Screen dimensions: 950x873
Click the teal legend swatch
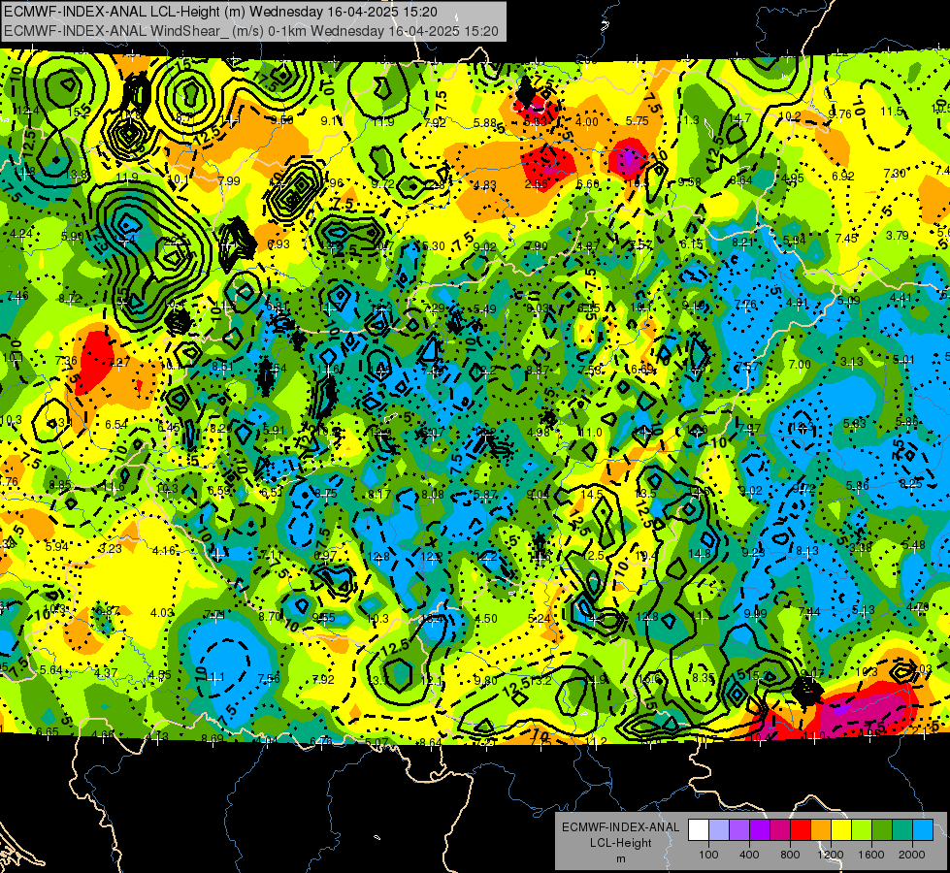(901, 830)
